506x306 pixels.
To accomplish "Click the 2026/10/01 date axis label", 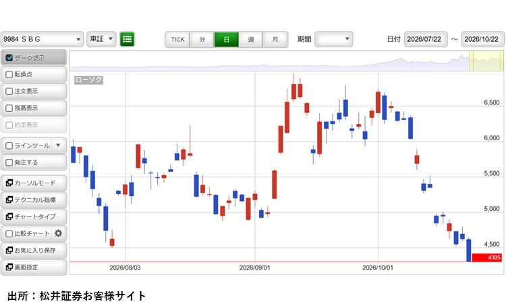I will coord(378,268).
